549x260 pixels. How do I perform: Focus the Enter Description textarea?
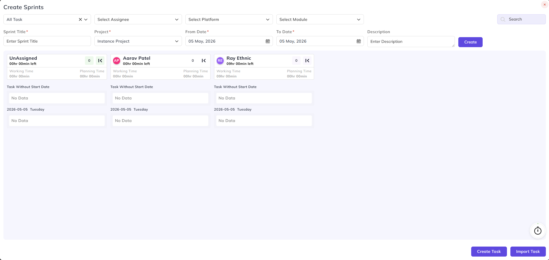pyautogui.click(x=411, y=42)
